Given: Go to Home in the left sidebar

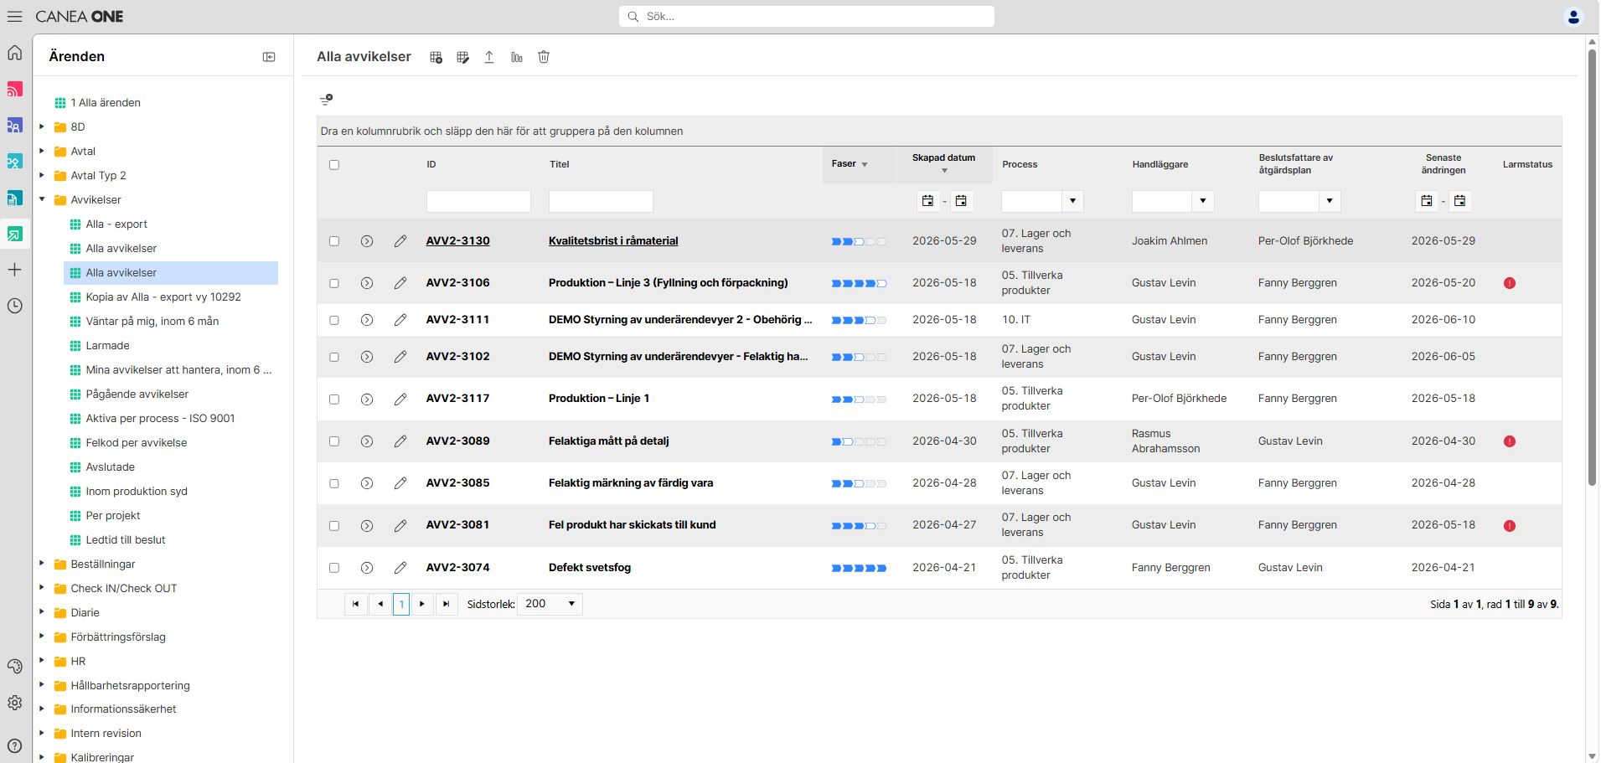Looking at the screenshot, I should 14,53.
